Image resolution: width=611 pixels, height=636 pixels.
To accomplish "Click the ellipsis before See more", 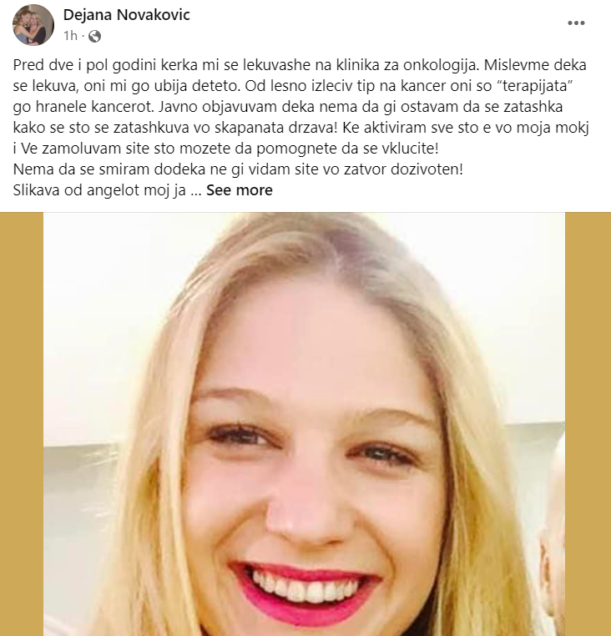I will pyautogui.click(x=196, y=190).
